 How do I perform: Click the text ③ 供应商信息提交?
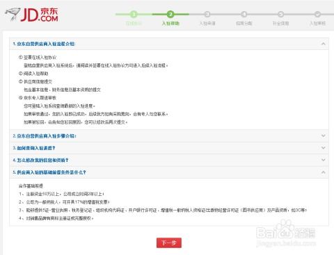(x=35, y=81)
